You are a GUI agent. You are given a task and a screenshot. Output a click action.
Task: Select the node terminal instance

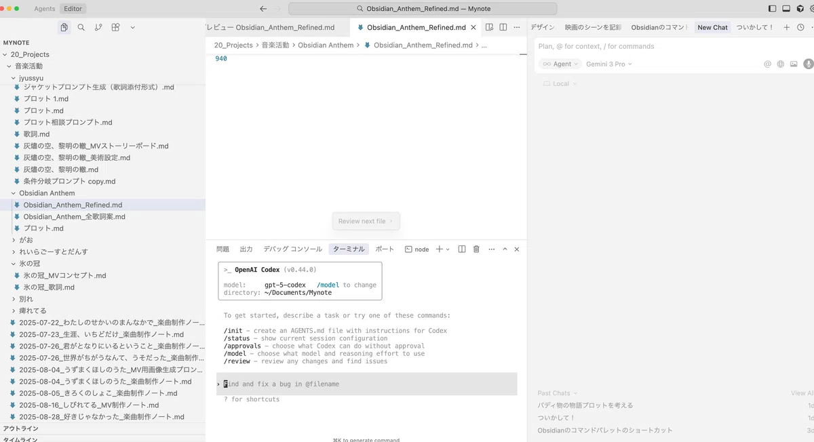tap(416, 249)
